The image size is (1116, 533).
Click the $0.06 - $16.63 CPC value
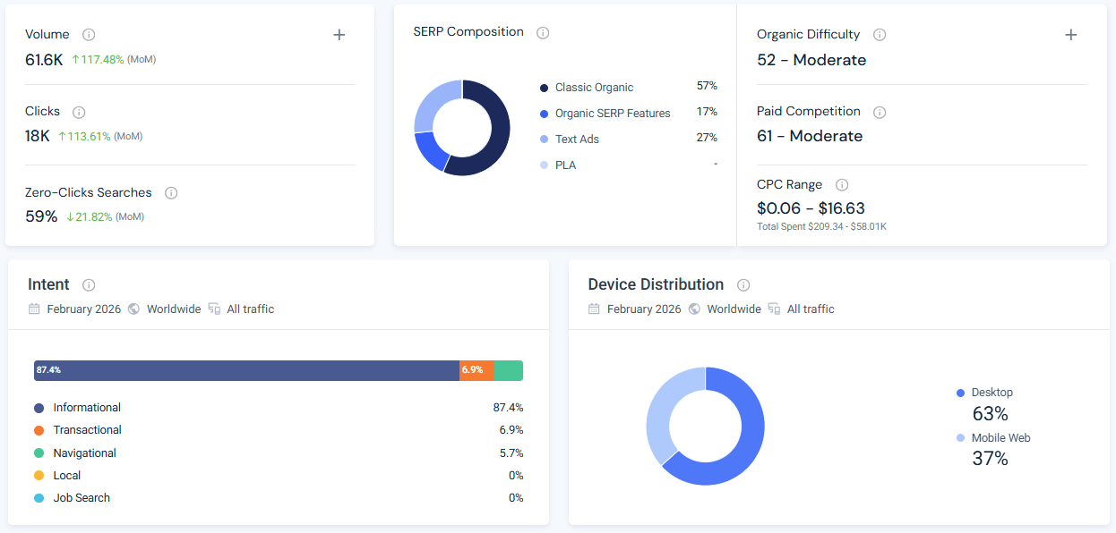[x=811, y=209]
